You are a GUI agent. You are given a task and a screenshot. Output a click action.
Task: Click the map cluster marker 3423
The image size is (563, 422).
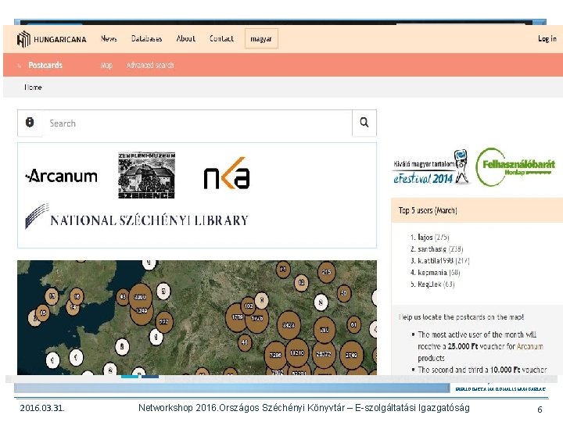[289, 325]
